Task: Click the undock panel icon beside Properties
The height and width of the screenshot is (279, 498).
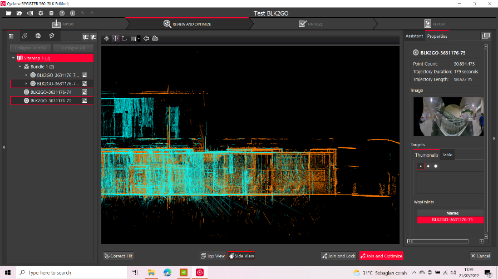Action: click(x=486, y=36)
